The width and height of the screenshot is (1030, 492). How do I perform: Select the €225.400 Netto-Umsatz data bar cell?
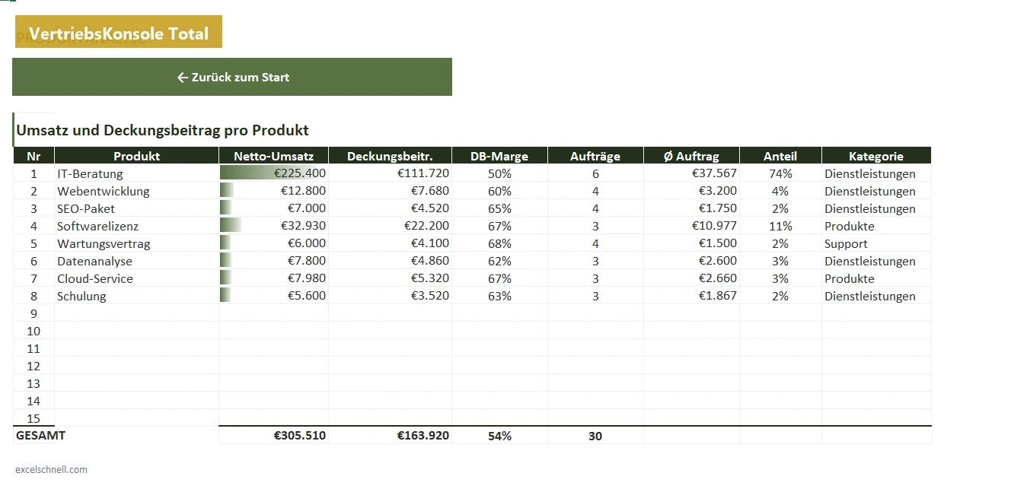pyautogui.click(x=274, y=173)
